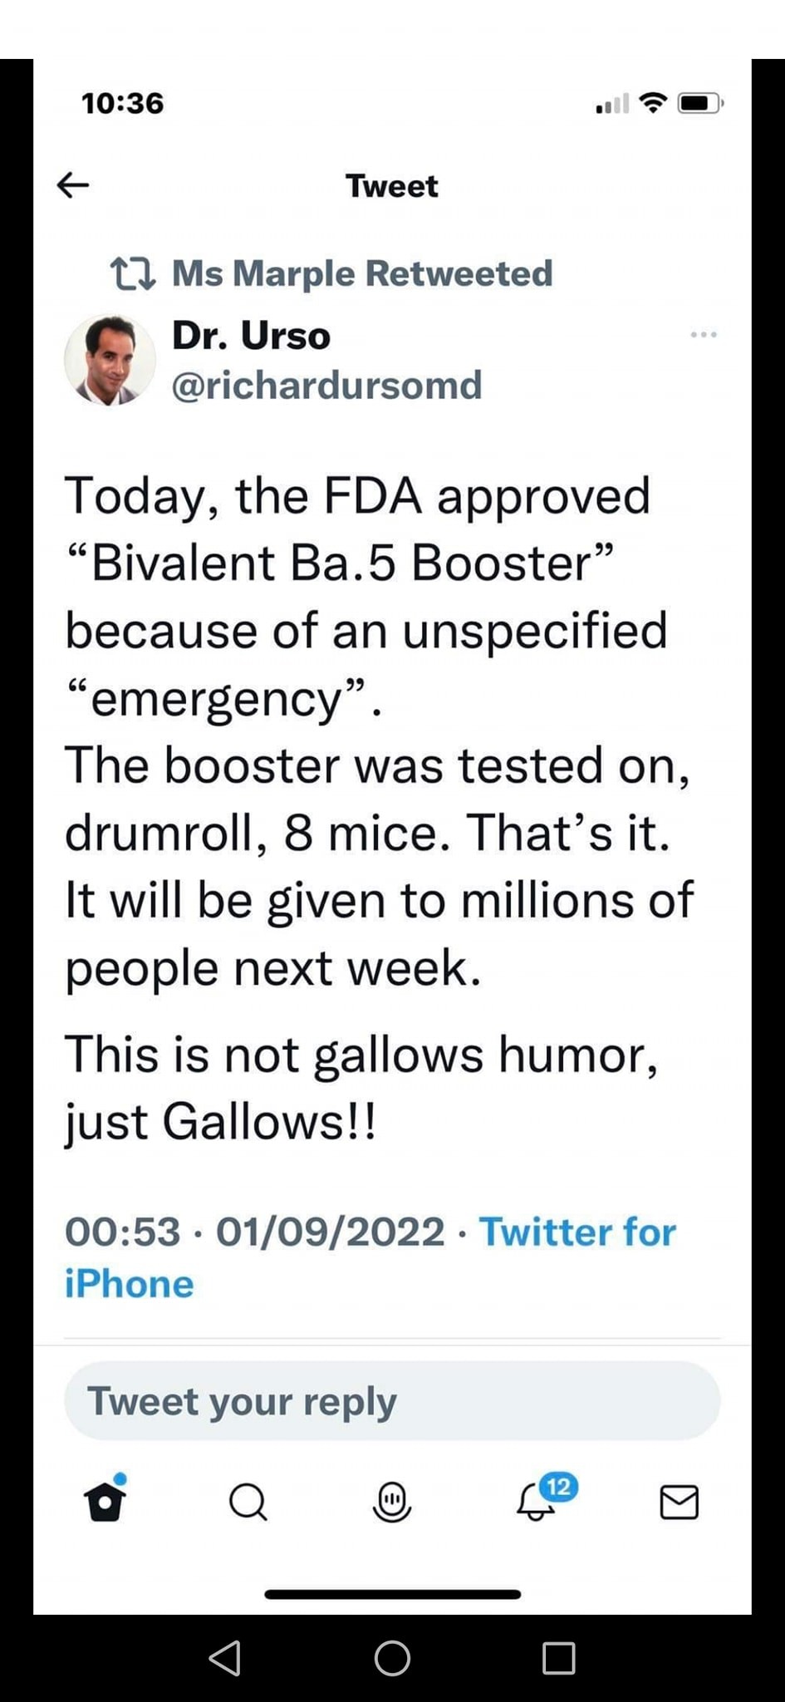Open the tweet's three-dot more menu
Screen dimensions: 785x1702
(x=703, y=335)
